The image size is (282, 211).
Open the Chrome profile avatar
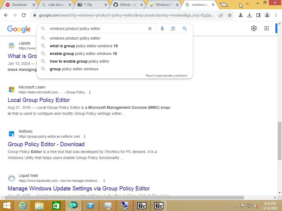pos(267,15)
